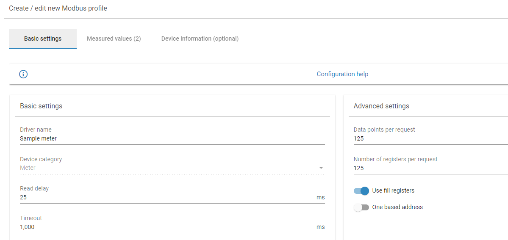Screen dimensions: 508x240
Task: Click Number of registers per request field
Action: coord(428,168)
